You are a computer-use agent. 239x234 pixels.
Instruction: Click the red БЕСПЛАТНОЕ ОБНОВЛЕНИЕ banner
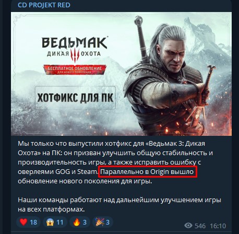[x=75, y=69]
